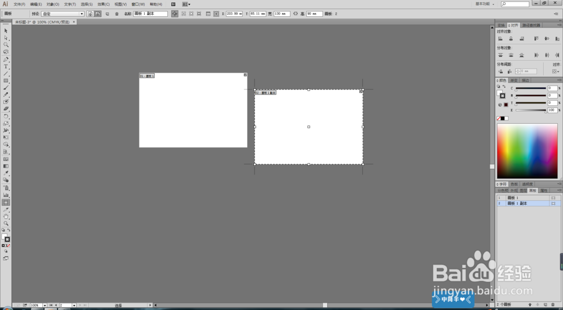
Task: Open the 效果(C) menu
Action: 104,5
